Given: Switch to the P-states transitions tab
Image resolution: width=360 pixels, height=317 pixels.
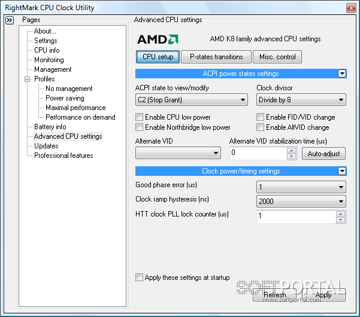Looking at the screenshot, I should (x=216, y=57).
